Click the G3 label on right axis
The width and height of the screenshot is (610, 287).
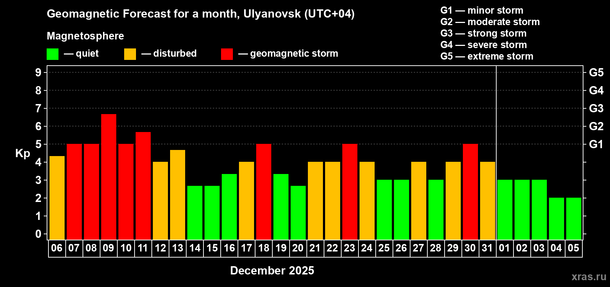point(596,108)
